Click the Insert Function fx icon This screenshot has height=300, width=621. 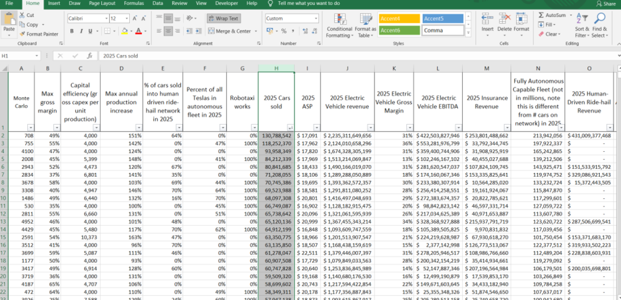tap(91, 56)
